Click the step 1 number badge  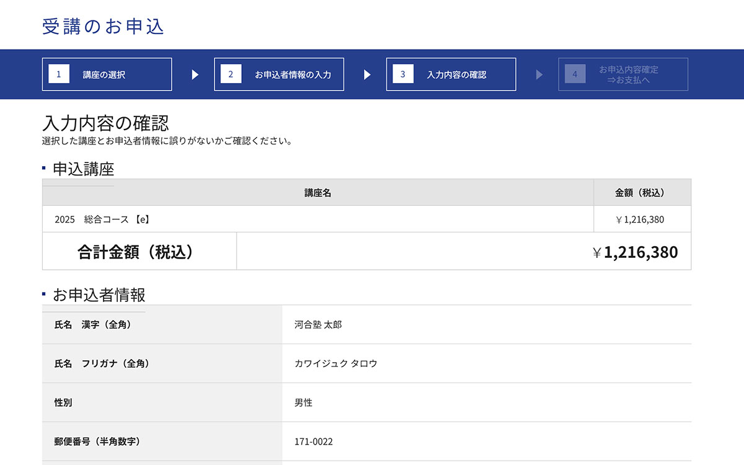coord(59,74)
